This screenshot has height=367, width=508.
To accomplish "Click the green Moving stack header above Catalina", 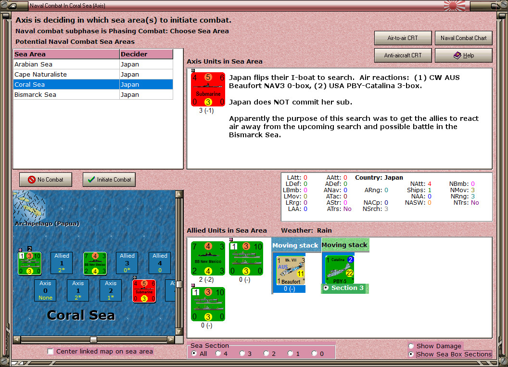I will pos(344,245).
